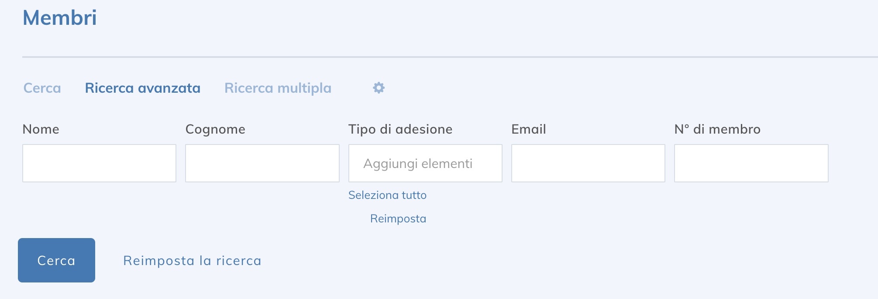Focus the Cognome input field
This screenshot has width=878, height=299.
[x=262, y=163]
